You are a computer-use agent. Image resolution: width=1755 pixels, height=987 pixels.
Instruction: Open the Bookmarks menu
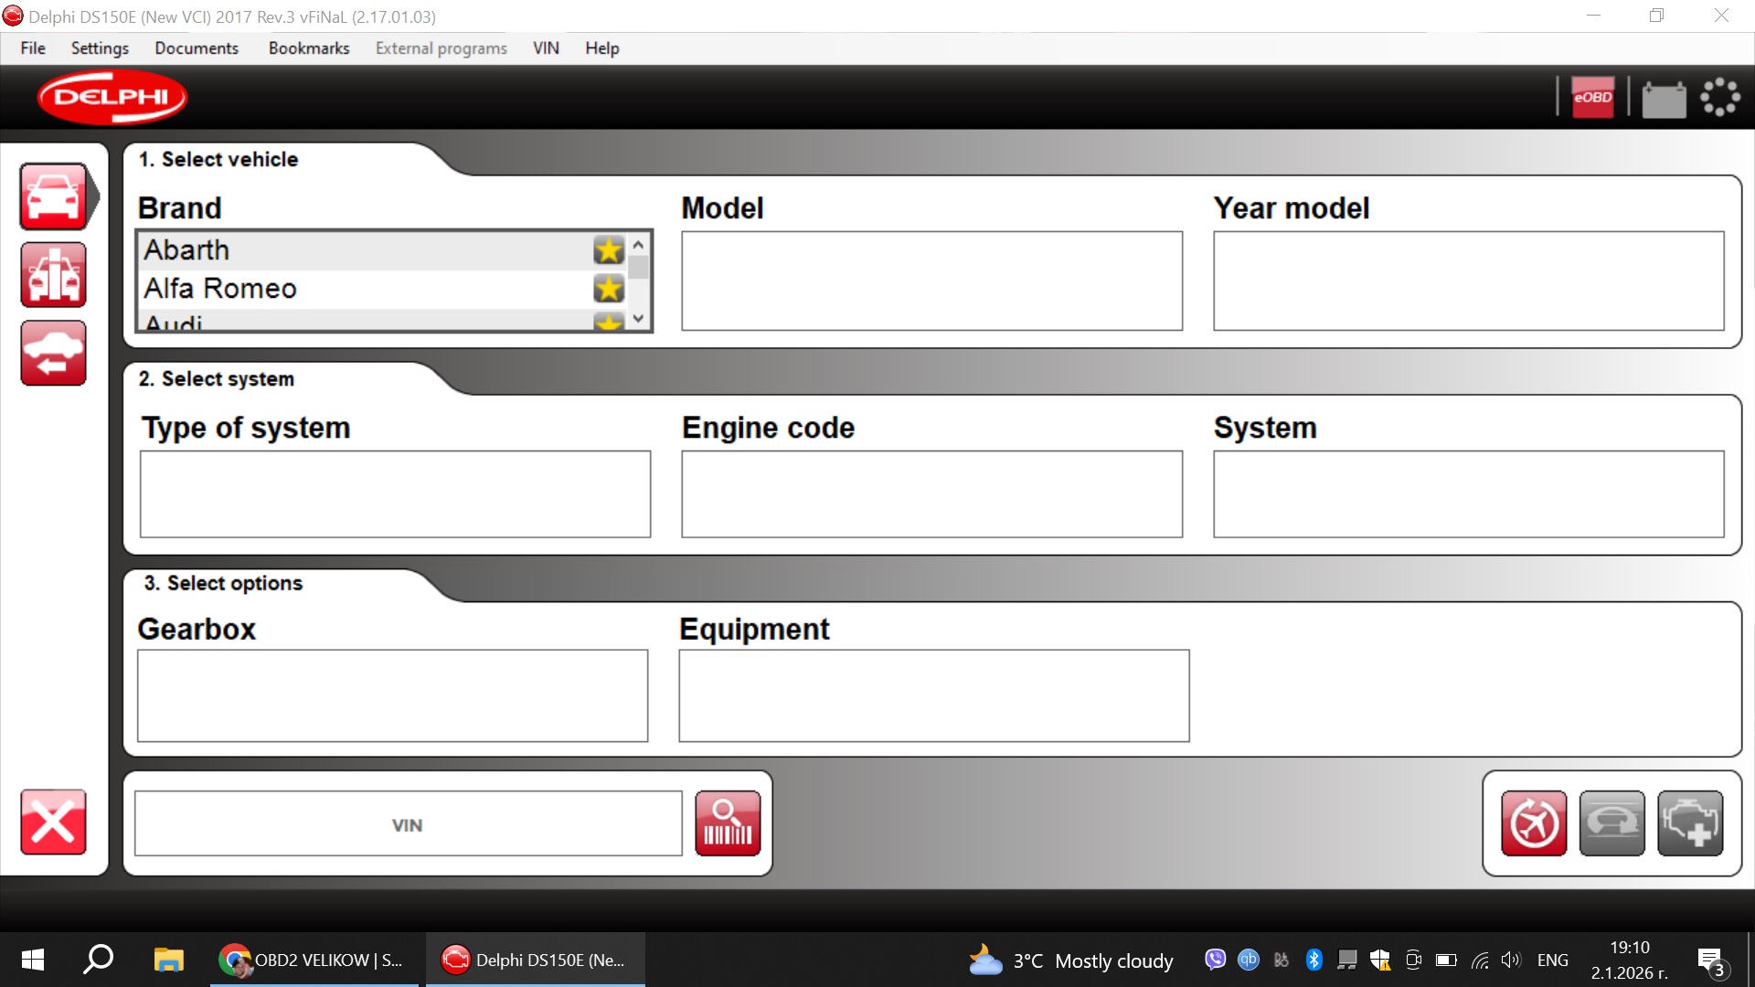point(308,48)
